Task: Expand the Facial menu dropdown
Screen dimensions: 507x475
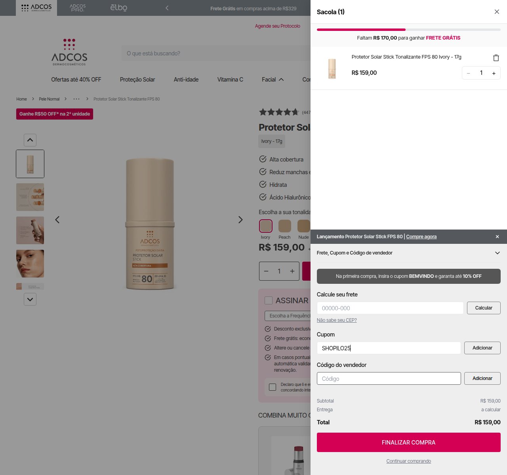Action: coord(273,80)
